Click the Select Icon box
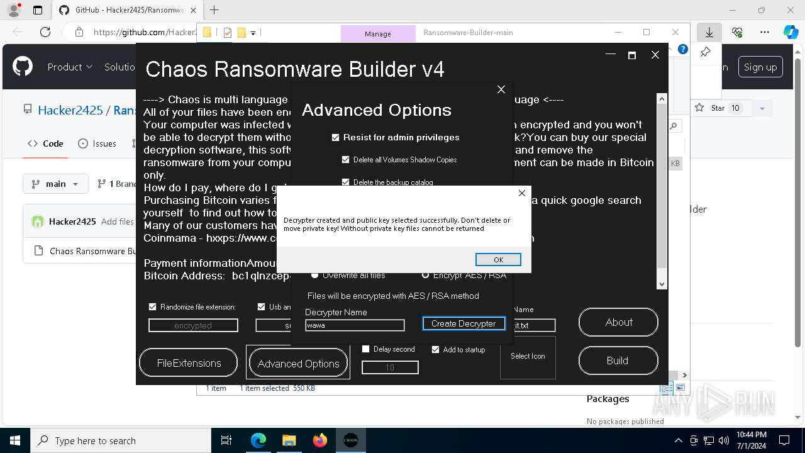The height and width of the screenshot is (453, 805). [528, 357]
